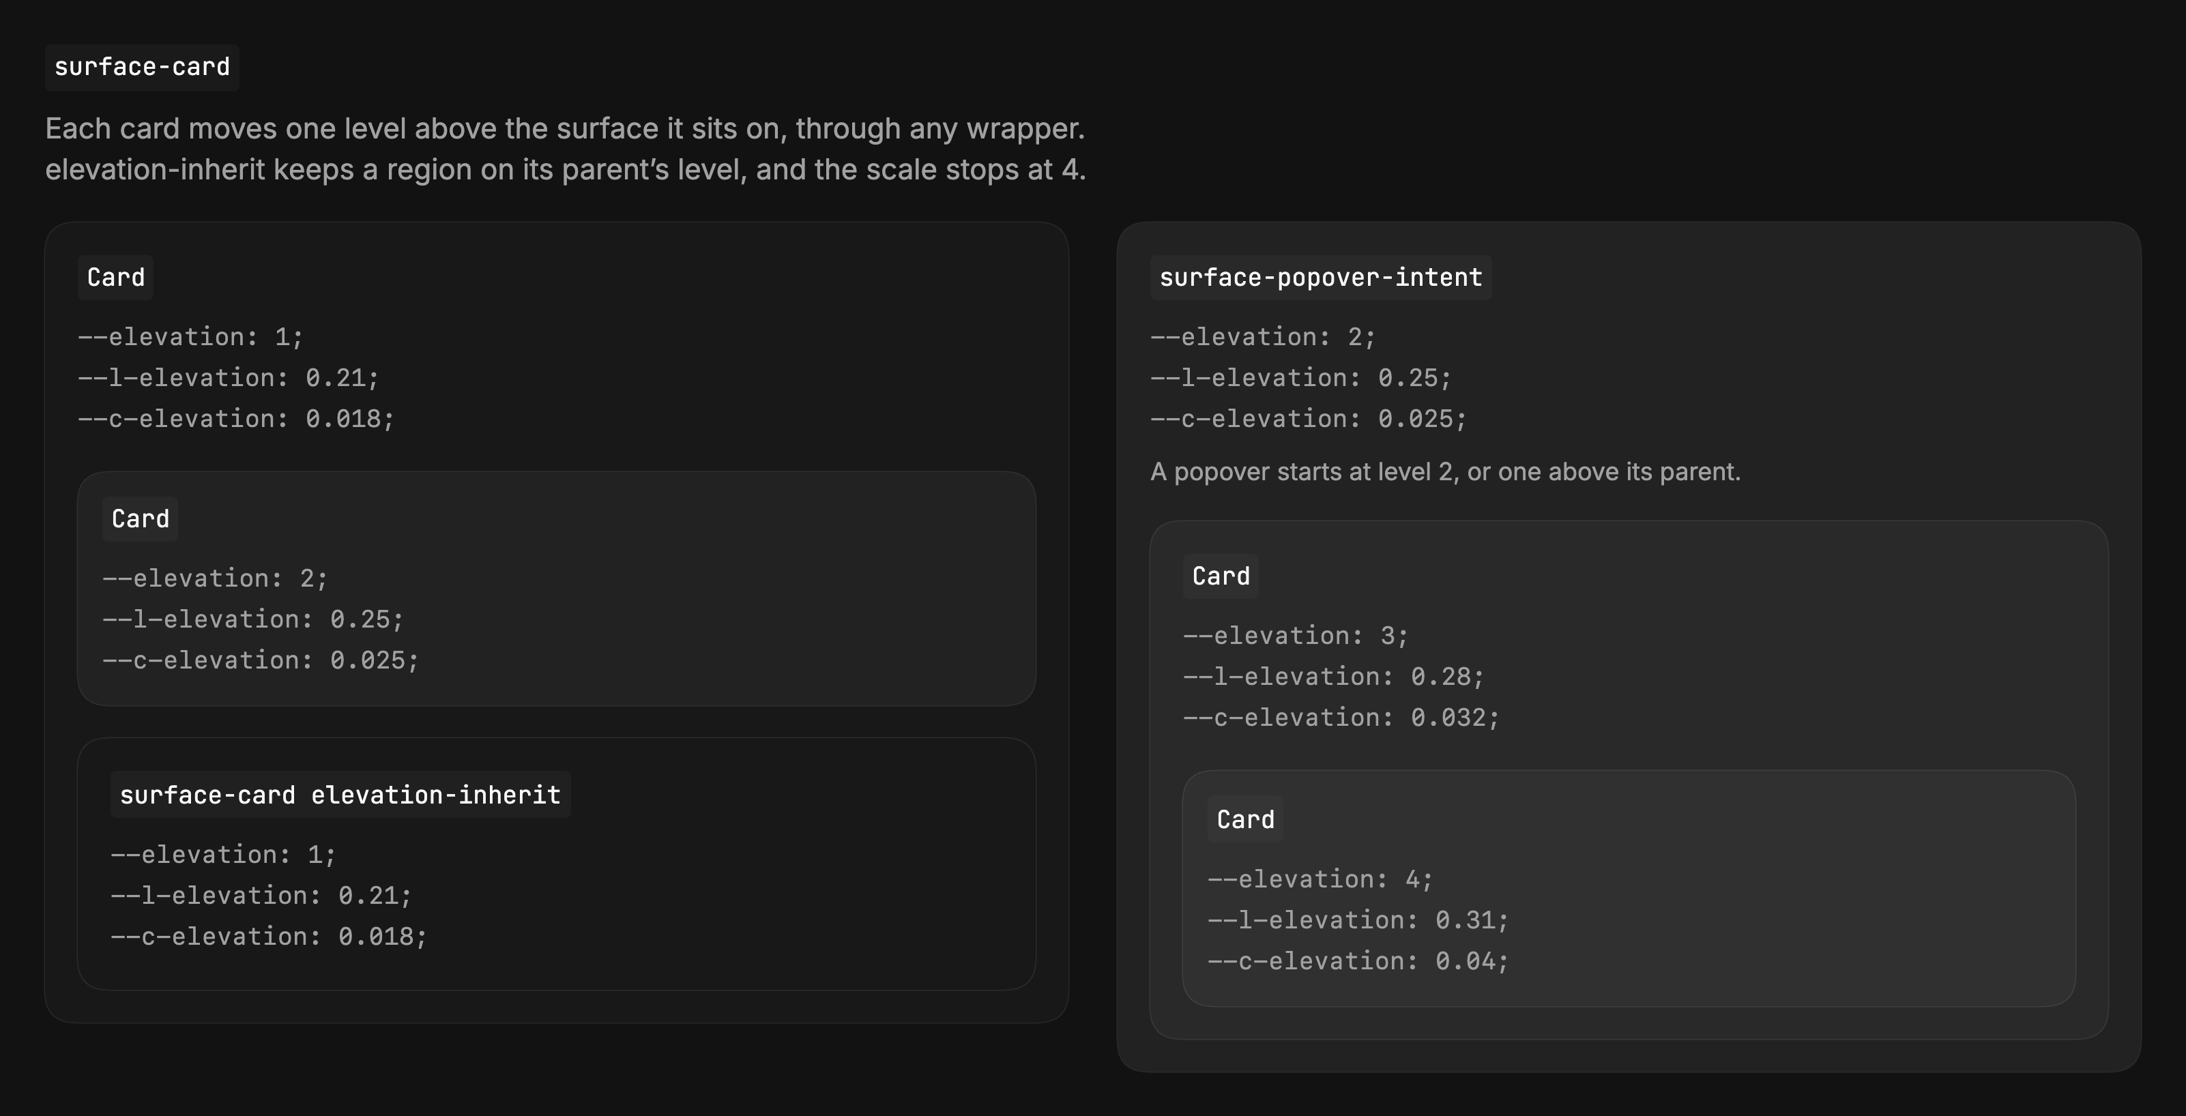This screenshot has height=1116, width=2186.
Task: Click the "--elevation: 3;" line
Action: tap(1296, 636)
